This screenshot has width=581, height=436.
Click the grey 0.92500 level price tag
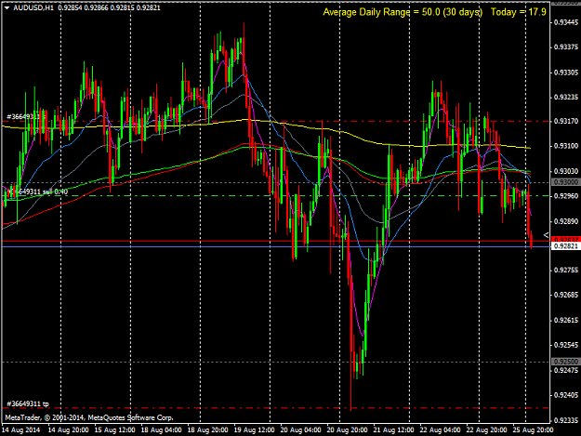coord(566,362)
